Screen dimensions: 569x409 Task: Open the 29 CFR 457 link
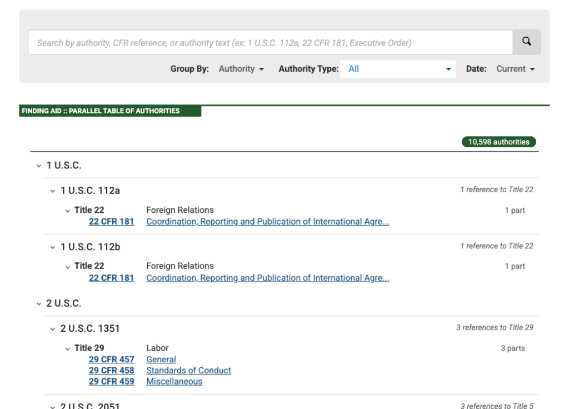click(x=111, y=360)
